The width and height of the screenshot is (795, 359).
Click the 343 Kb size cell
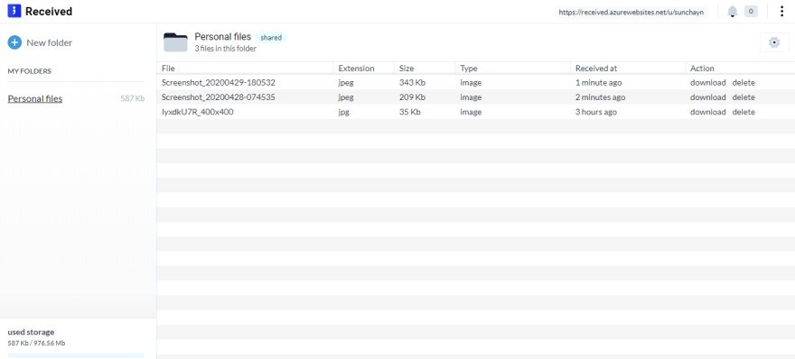[412, 83]
